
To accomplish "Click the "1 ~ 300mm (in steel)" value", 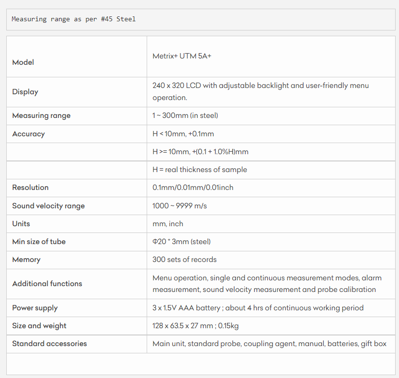I will point(185,116).
